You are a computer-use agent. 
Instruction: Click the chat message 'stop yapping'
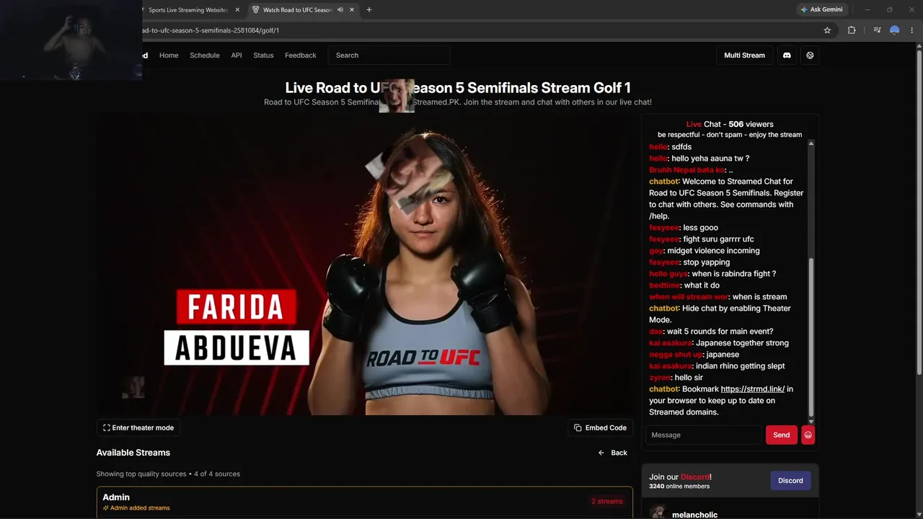[707, 262]
